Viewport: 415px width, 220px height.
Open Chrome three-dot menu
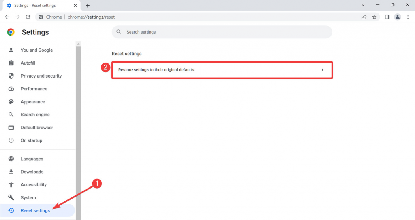coord(408,17)
